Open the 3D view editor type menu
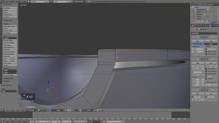The image size is (219, 123). (2, 110)
